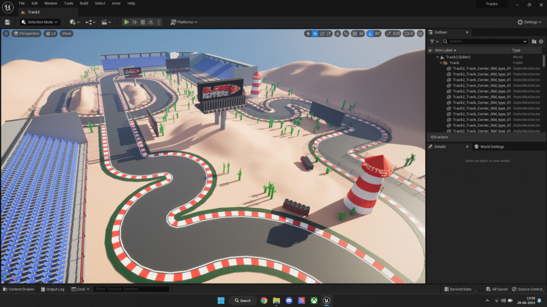Open the Content Drawer
The image size is (547, 307).
coord(19,289)
